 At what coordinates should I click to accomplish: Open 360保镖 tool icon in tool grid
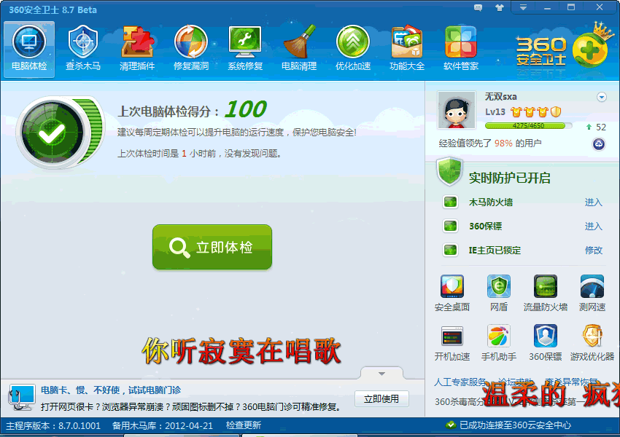coord(546,343)
